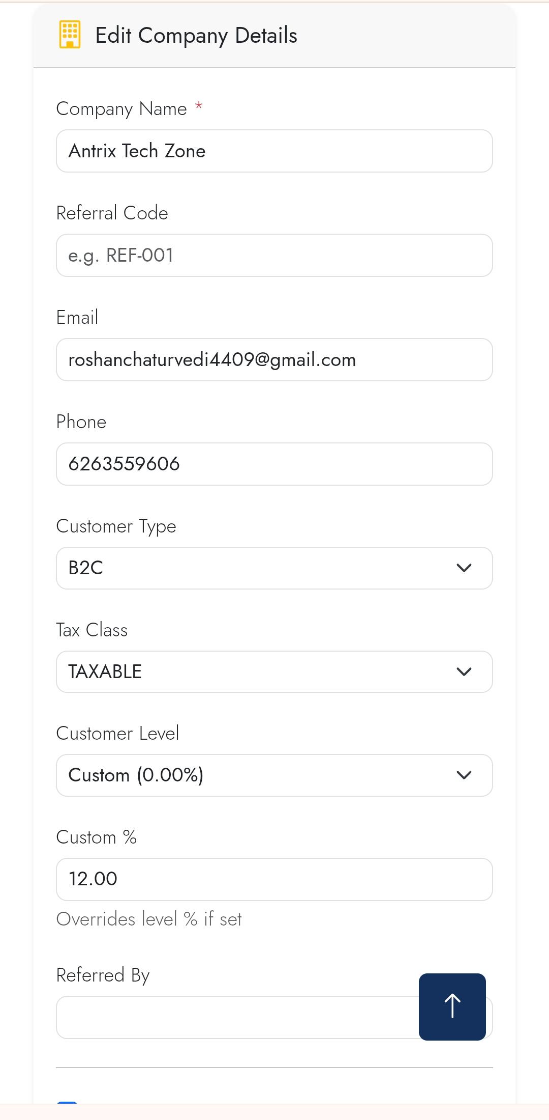Click the Edit Company Details heading
549x1120 pixels.
(x=196, y=36)
